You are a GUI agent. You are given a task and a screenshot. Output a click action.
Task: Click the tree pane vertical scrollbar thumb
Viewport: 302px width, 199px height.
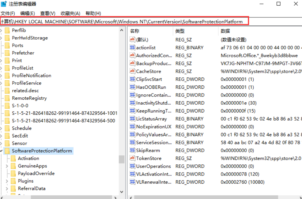click(121, 159)
